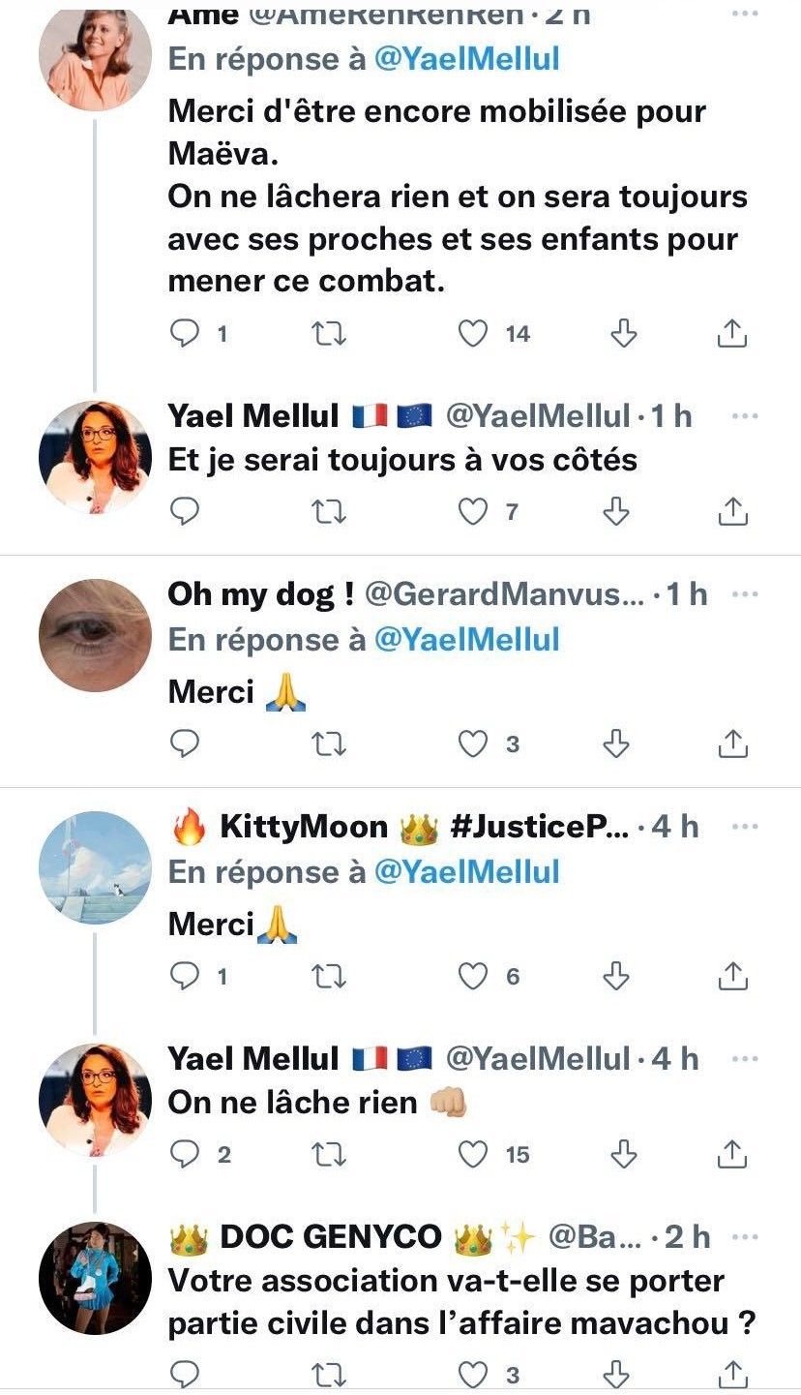Open Oh my dog's eye profile picture
Image resolution: width=801 pixels, height=1395 pixels.
click(95, 635)
